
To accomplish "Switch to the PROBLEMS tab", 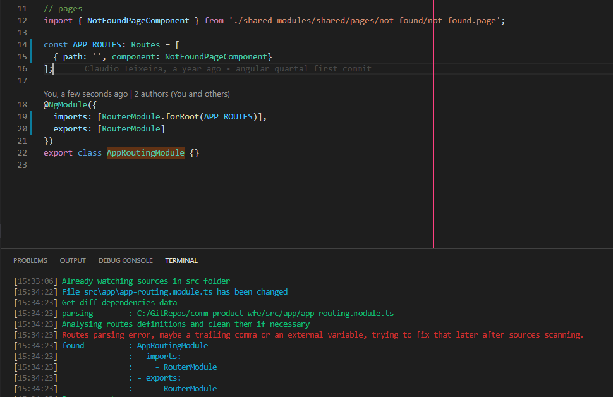I will coord(30,260).
